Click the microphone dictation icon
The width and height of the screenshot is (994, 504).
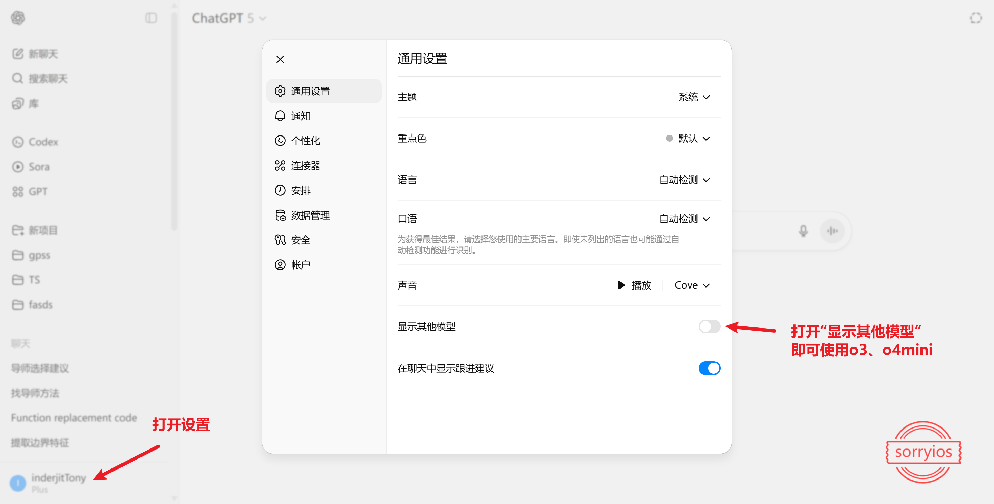click(x=803, y=231)
